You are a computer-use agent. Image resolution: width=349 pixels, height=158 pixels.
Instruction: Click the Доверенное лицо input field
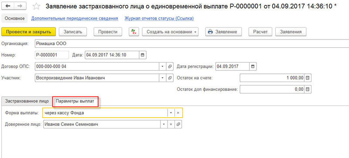(102, 124)
